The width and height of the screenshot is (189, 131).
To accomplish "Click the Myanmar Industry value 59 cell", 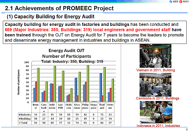I will point(76,114).
